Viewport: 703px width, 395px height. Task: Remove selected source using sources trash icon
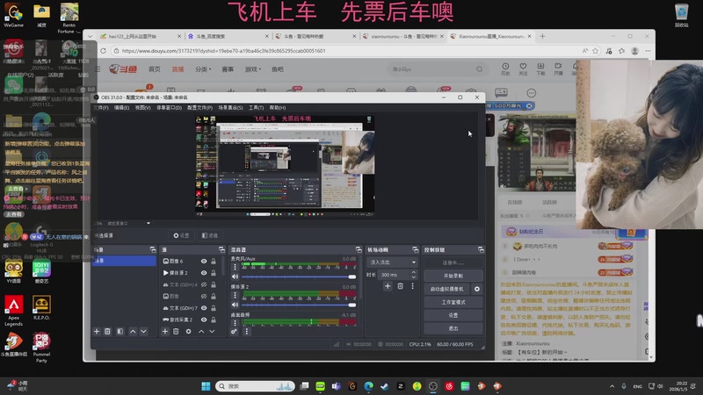[x=177, y=332]
